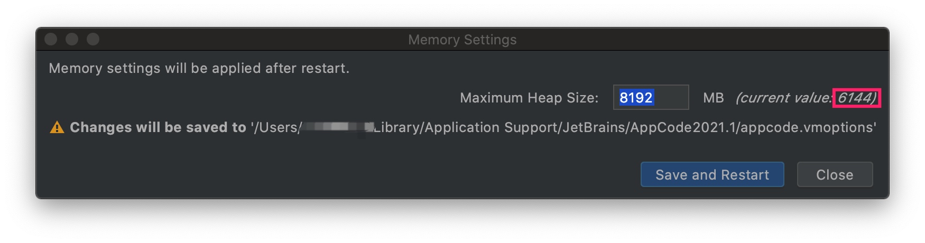Click the third zoom window dot
Screen dimensions: 925x243
click(x=93, y=40)
